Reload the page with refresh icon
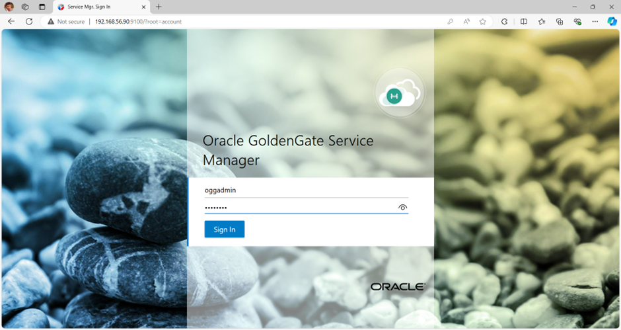Image resolution: width=621 pixels, height=330 pixels. [x=29, y=21]
